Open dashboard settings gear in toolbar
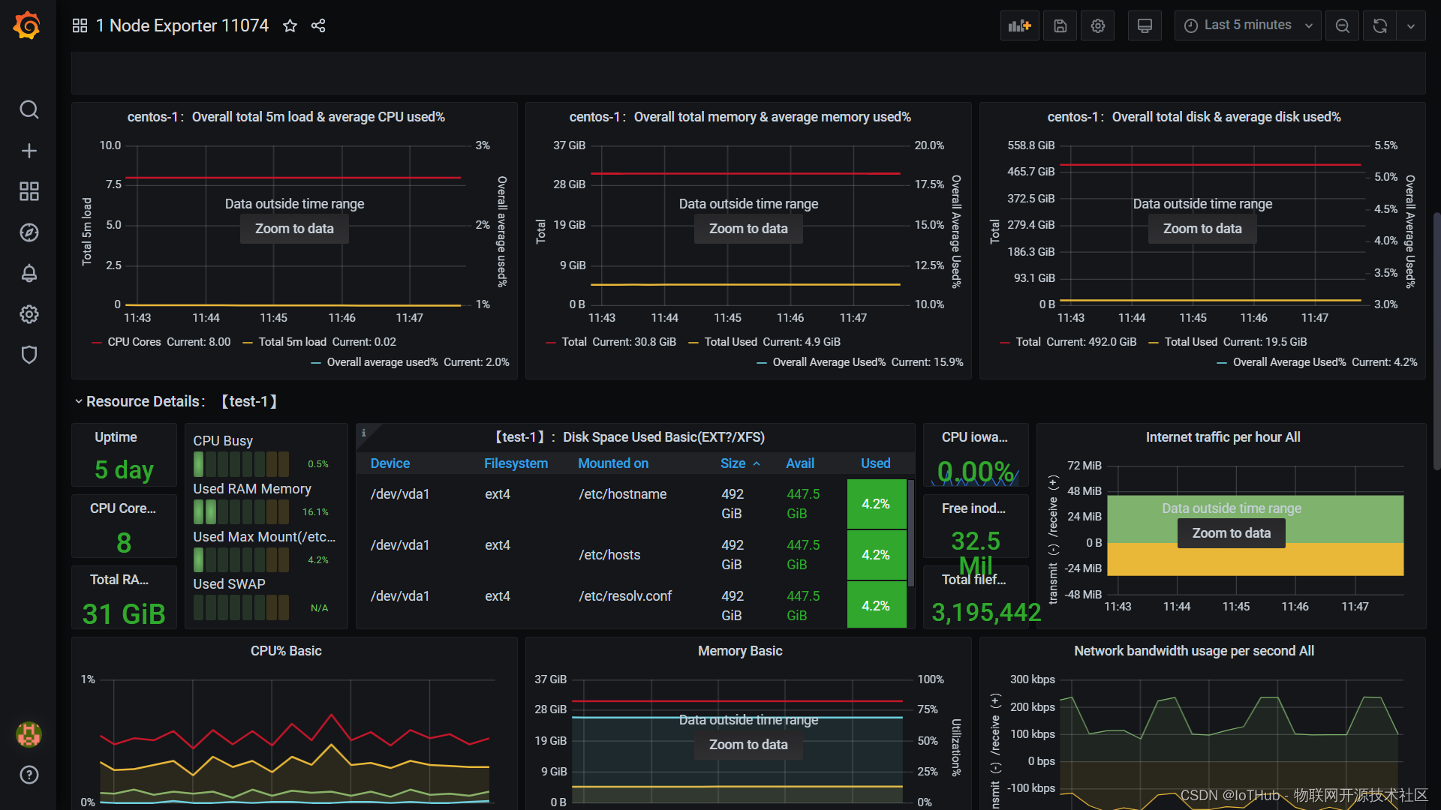1441x810 pixels. 1097,25
